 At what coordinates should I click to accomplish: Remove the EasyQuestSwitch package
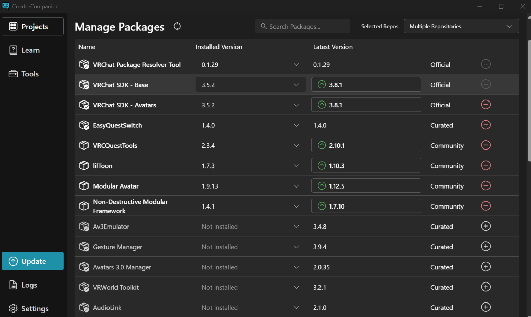[x=485, y=125]
